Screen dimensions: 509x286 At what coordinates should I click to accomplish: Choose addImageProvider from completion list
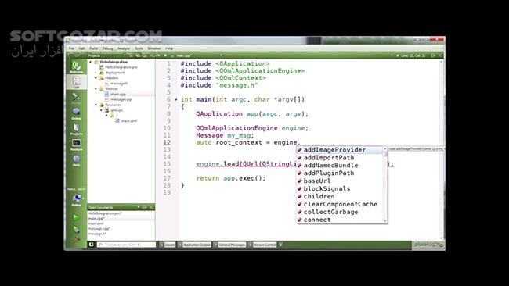(340, 150)
